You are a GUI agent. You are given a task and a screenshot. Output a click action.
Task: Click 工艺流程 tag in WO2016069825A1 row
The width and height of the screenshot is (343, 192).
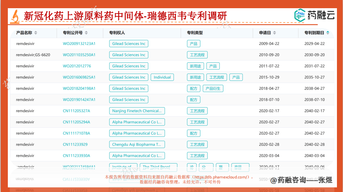(x=217, y=77)
